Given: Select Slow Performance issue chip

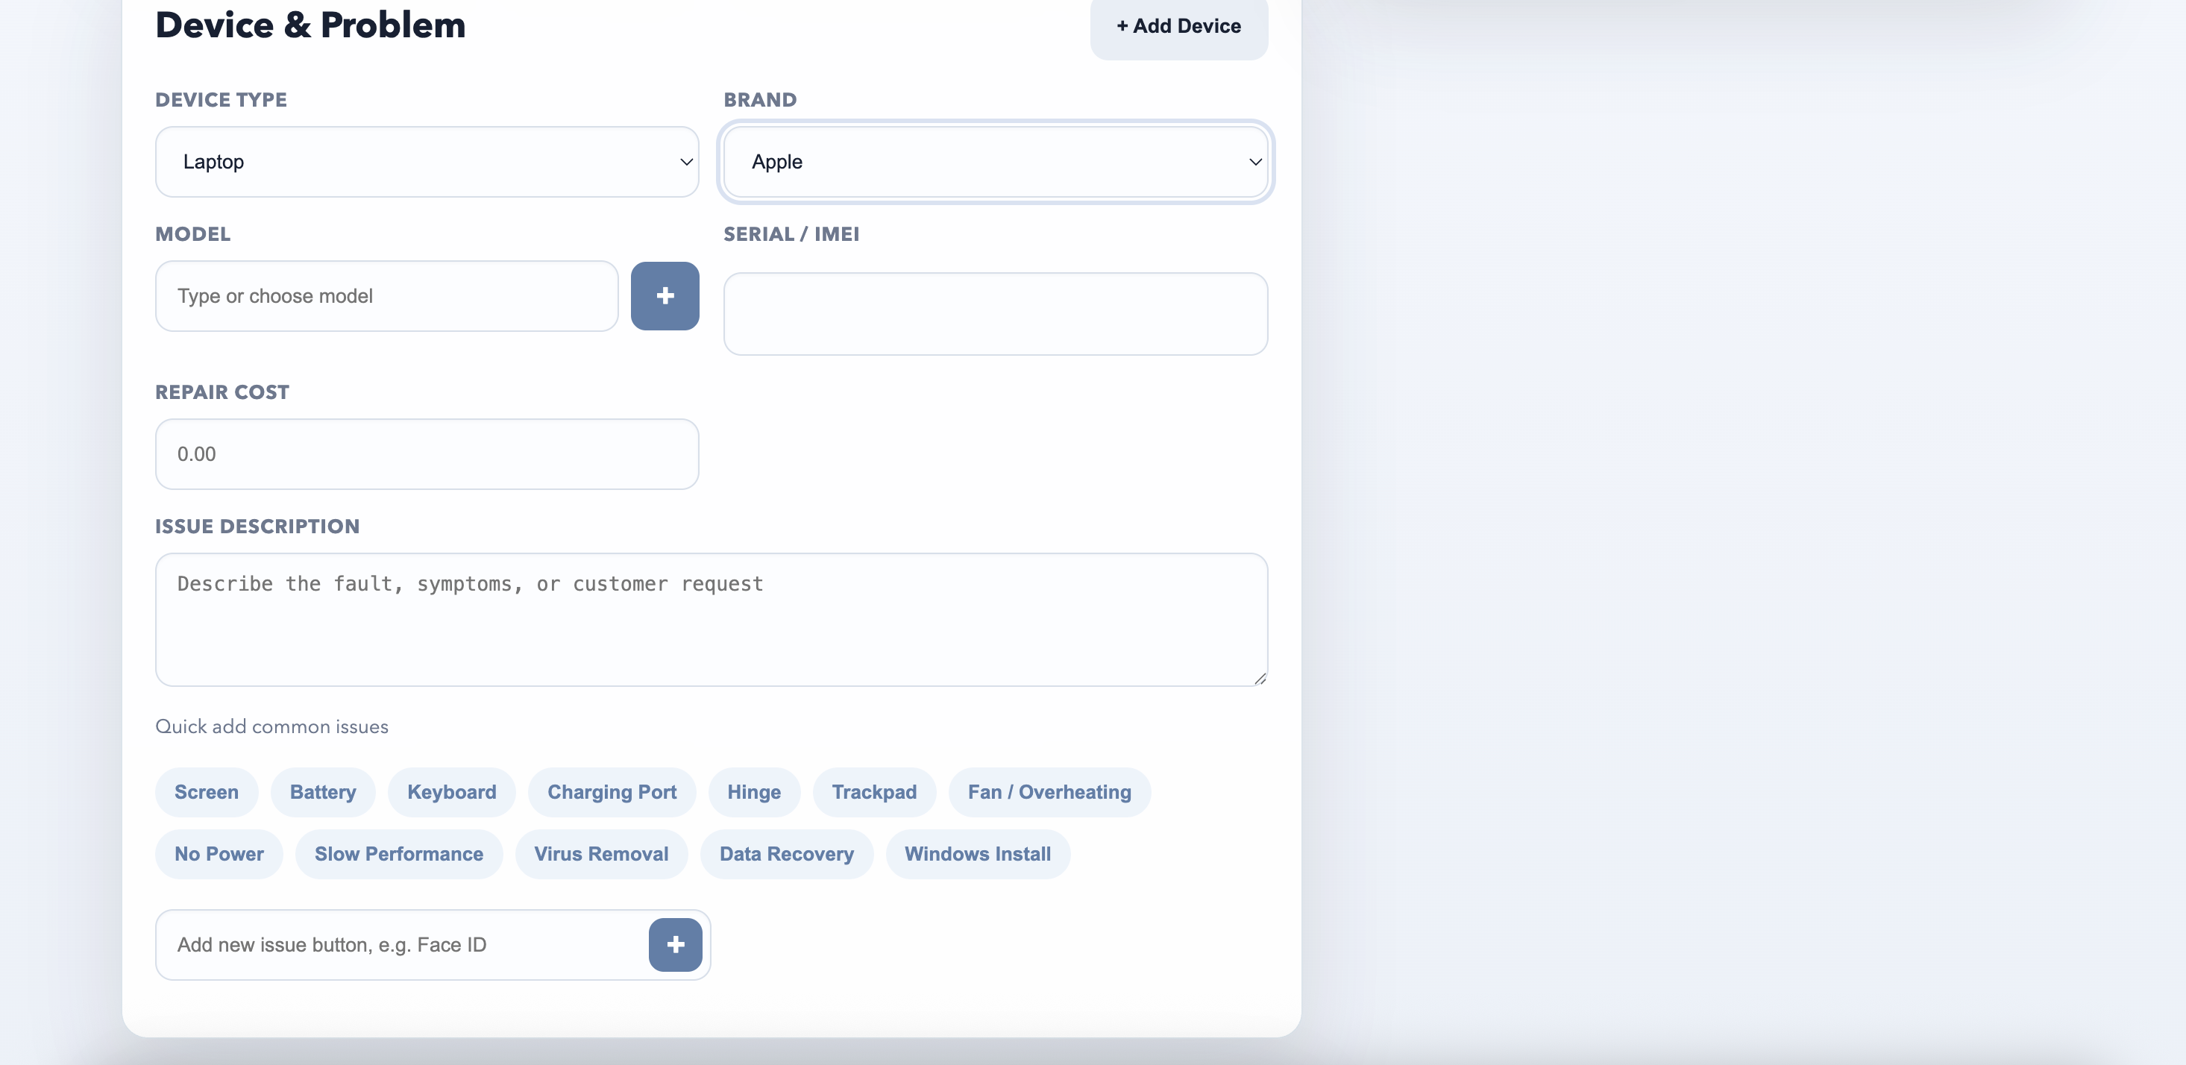Looking at the screenshot, I should [398, 853].
